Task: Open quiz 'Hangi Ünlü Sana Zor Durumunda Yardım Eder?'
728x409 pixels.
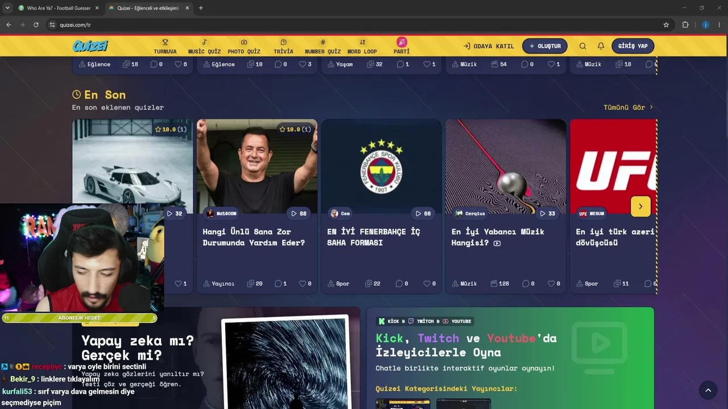Action: [254, 237]
